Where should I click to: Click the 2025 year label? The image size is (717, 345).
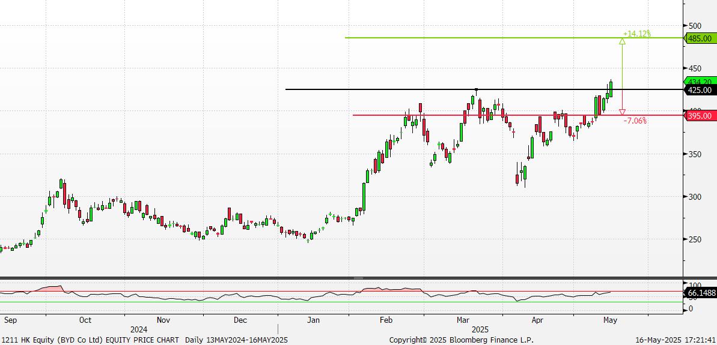(x=481, y=329)
